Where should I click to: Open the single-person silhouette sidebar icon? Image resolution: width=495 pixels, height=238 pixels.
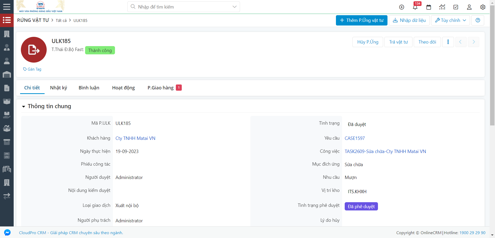point(7,61)
